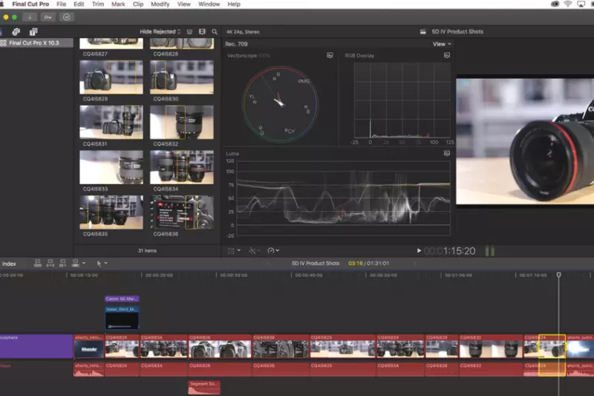Viewport: 594px width, 396px height.
Task: Select the purple Canon 5D title clip
Action: coord(122,299)
